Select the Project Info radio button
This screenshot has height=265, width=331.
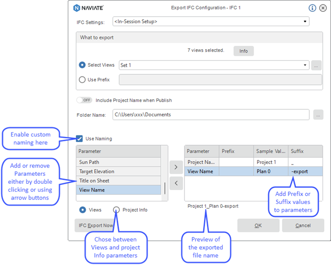(116, 210)
